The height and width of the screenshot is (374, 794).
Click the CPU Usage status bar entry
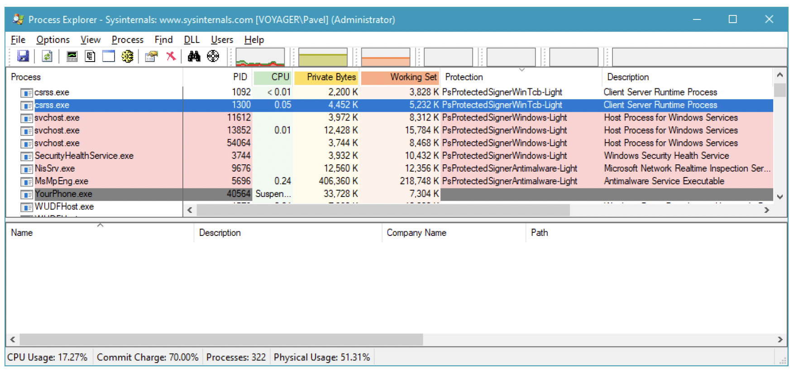(x=48, y=357)
